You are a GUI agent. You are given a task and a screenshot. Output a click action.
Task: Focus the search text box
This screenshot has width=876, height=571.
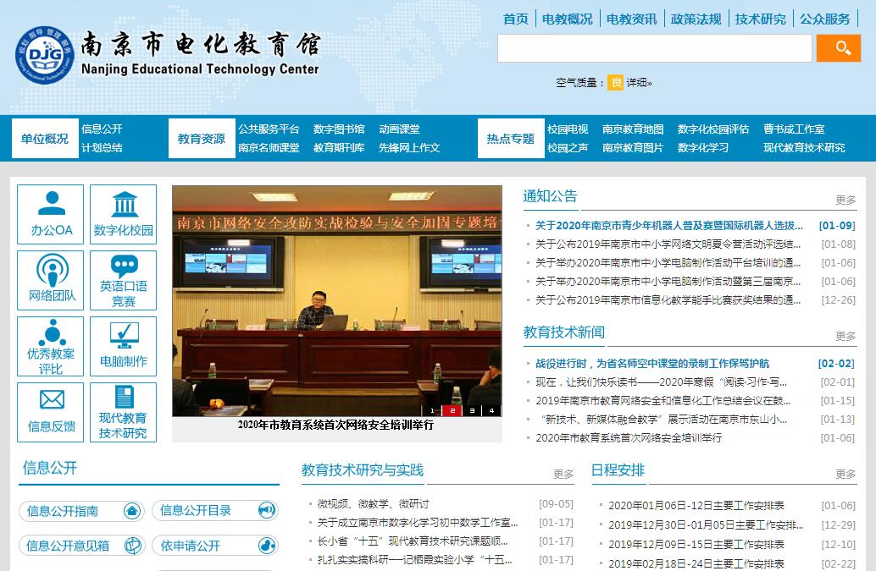[654, 48]
